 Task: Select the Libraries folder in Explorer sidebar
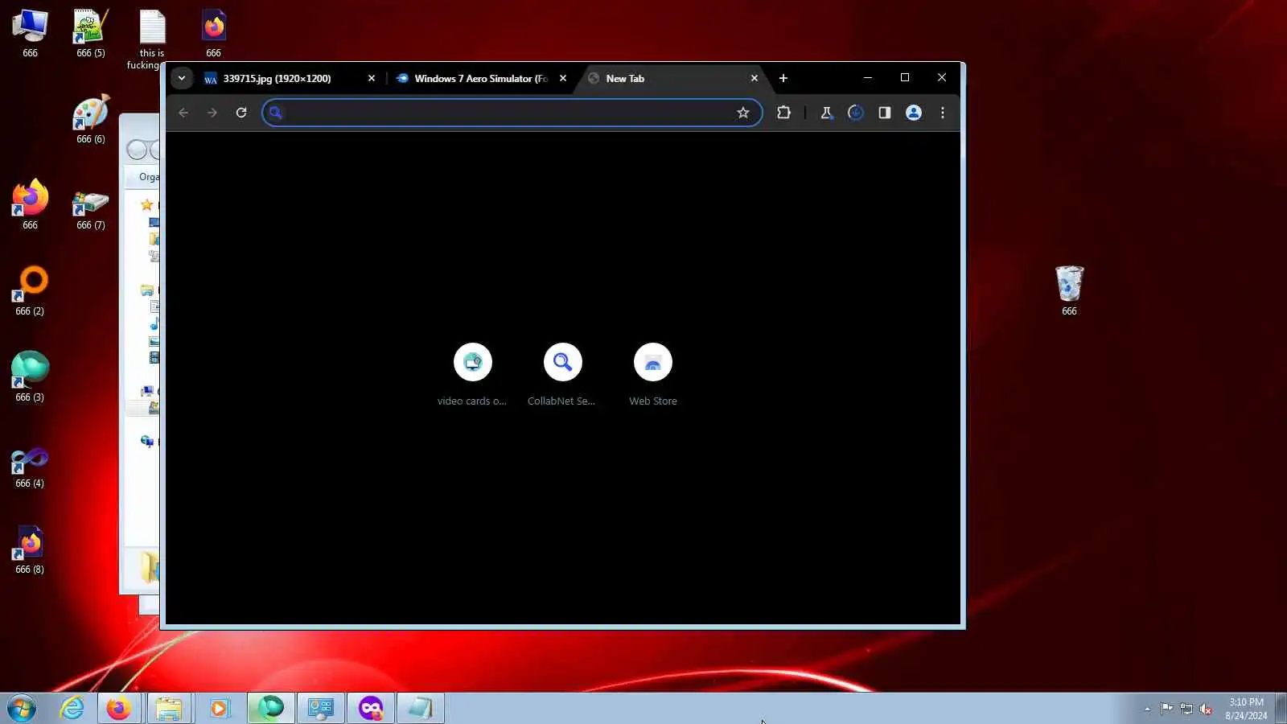pos(146,290)
